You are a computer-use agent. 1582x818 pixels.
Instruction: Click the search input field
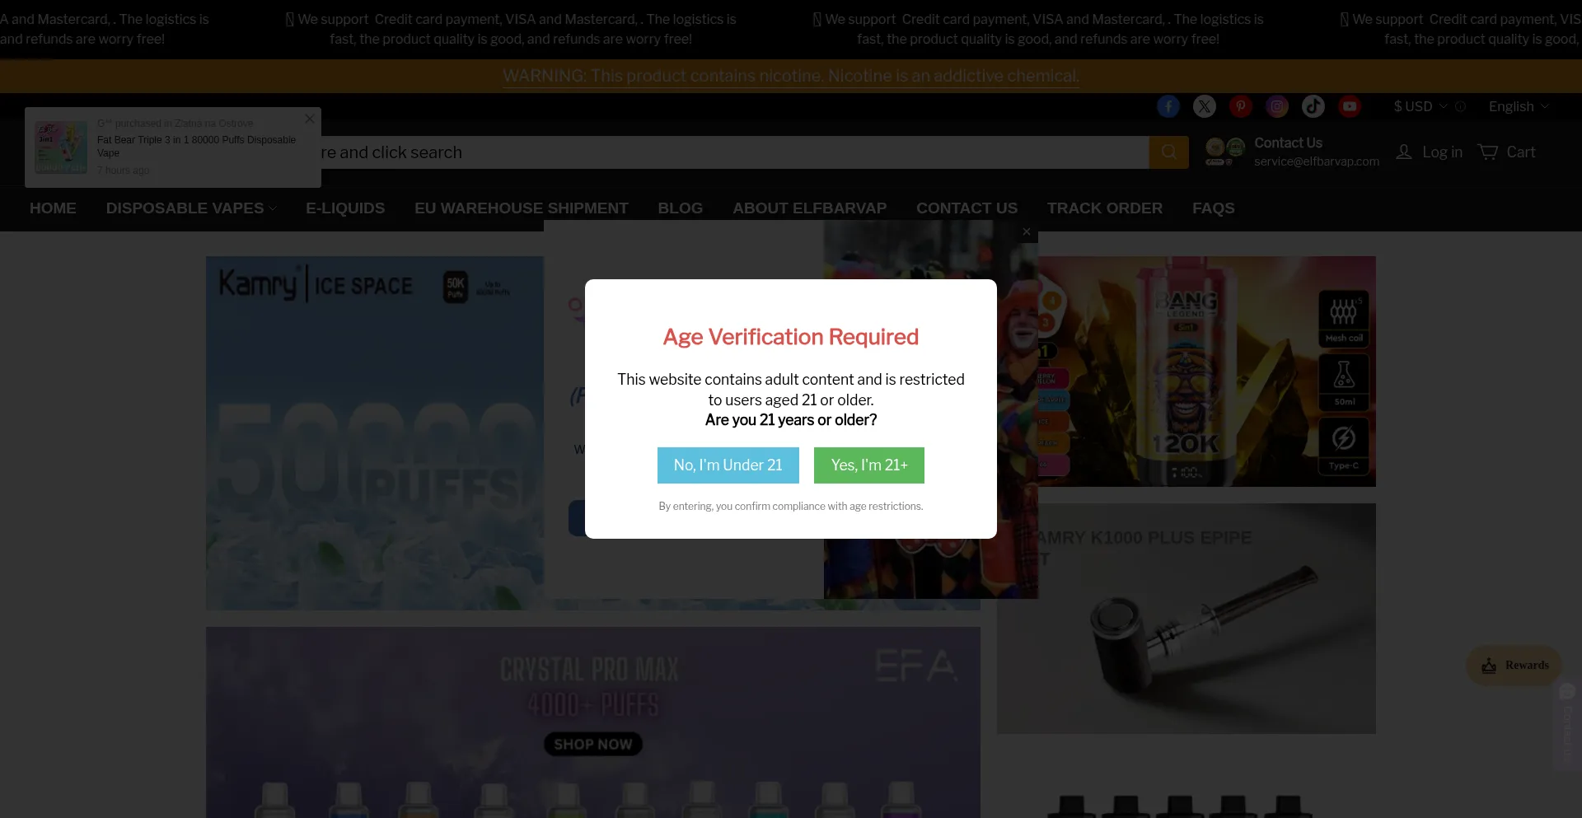[x=725, y=152]
